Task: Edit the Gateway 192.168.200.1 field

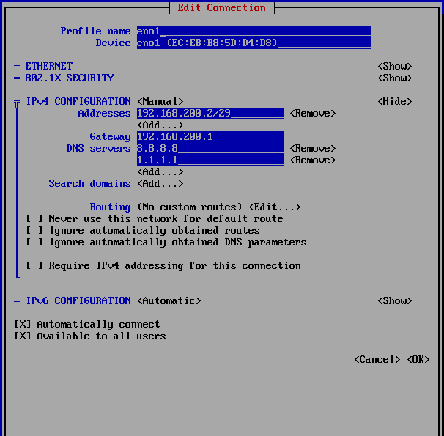Action: click(210, 137)
